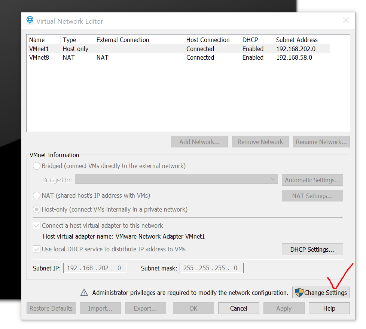The height and width of the screenshot is (329, 366).
Task: Click the Export button
Action: 146,308
